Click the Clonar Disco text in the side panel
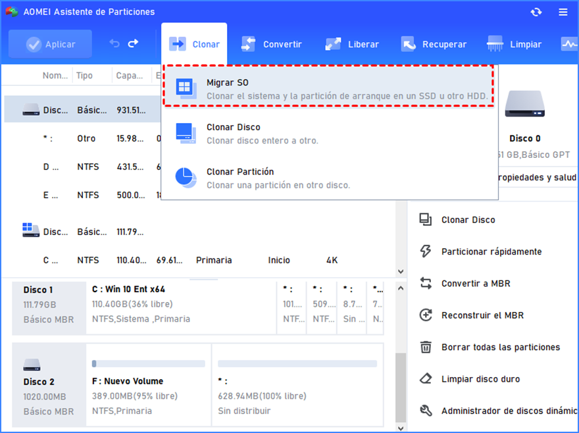The height and width of the screenshot is (433, 579). (x=468, y=220)
